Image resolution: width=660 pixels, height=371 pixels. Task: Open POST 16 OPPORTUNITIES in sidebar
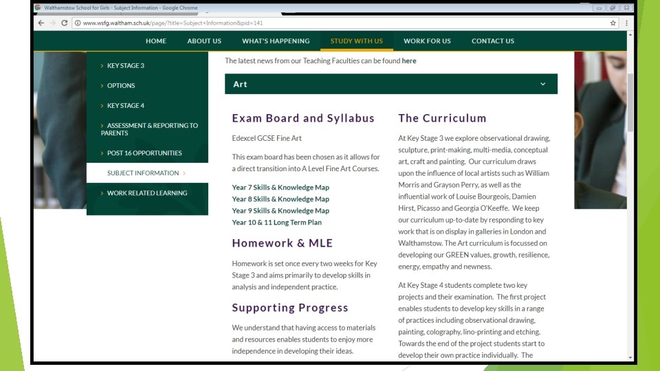pyautogui.click(x=144, y=153)
